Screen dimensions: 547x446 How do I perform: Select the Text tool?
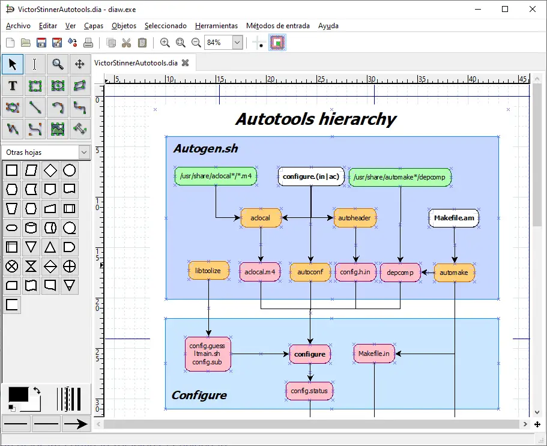[x=13, y=86]
